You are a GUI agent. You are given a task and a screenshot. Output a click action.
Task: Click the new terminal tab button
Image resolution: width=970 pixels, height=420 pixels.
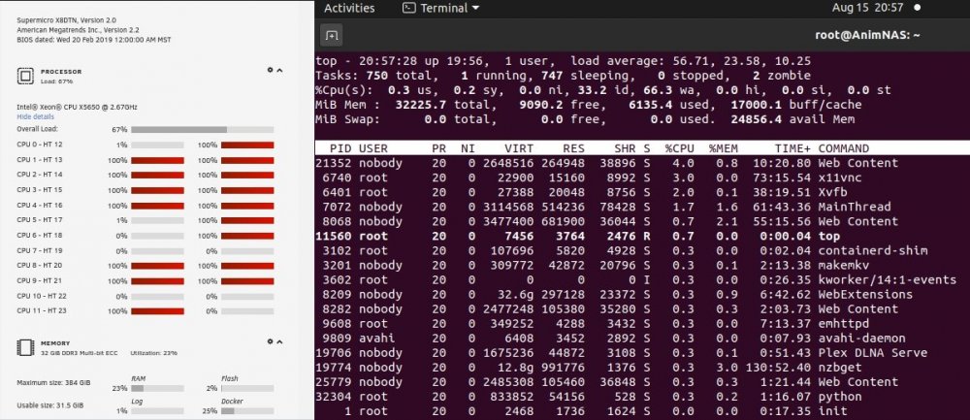[x=332, y=35]
